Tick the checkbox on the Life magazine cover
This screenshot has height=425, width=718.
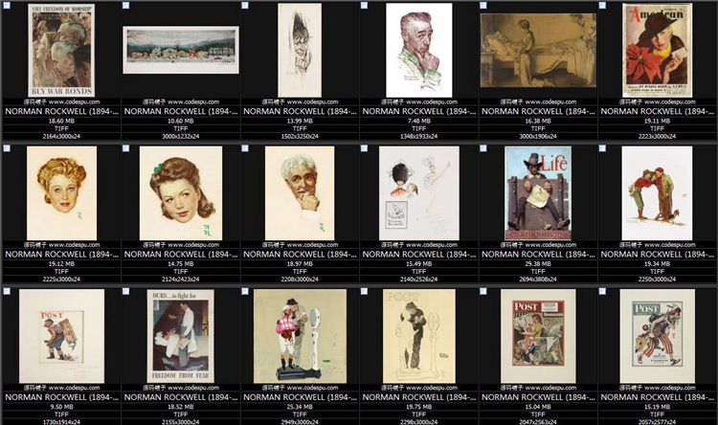483,148
